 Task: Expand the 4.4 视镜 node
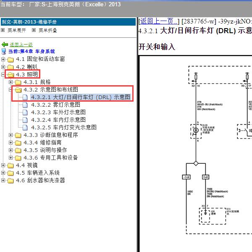pyautogui.click(x=3, y=165)
